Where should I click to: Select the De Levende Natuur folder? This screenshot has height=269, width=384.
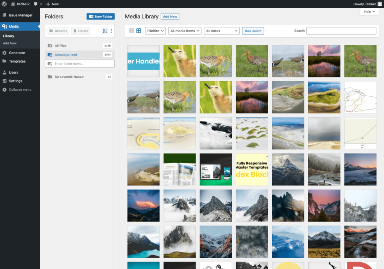coord(69,77)
